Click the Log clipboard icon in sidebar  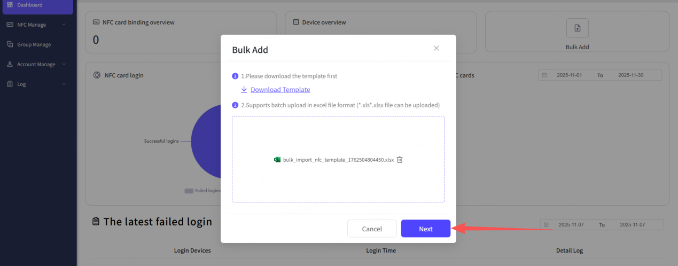click(x=10, y=84)
